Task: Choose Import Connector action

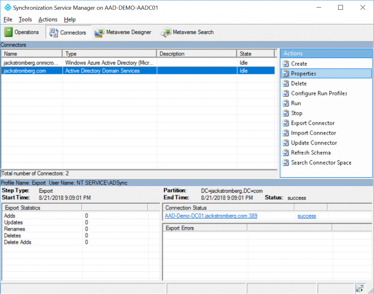Action: pos(314,133)
